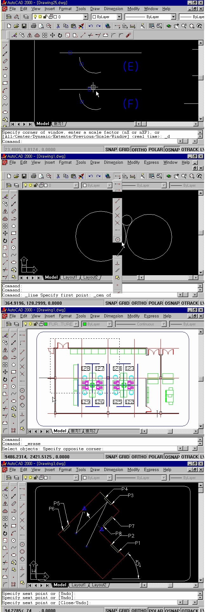Click horizontal scrollbar thumb in floor-plan window
The height and width of the screenshot is (612, 205).
pos(170,431)
